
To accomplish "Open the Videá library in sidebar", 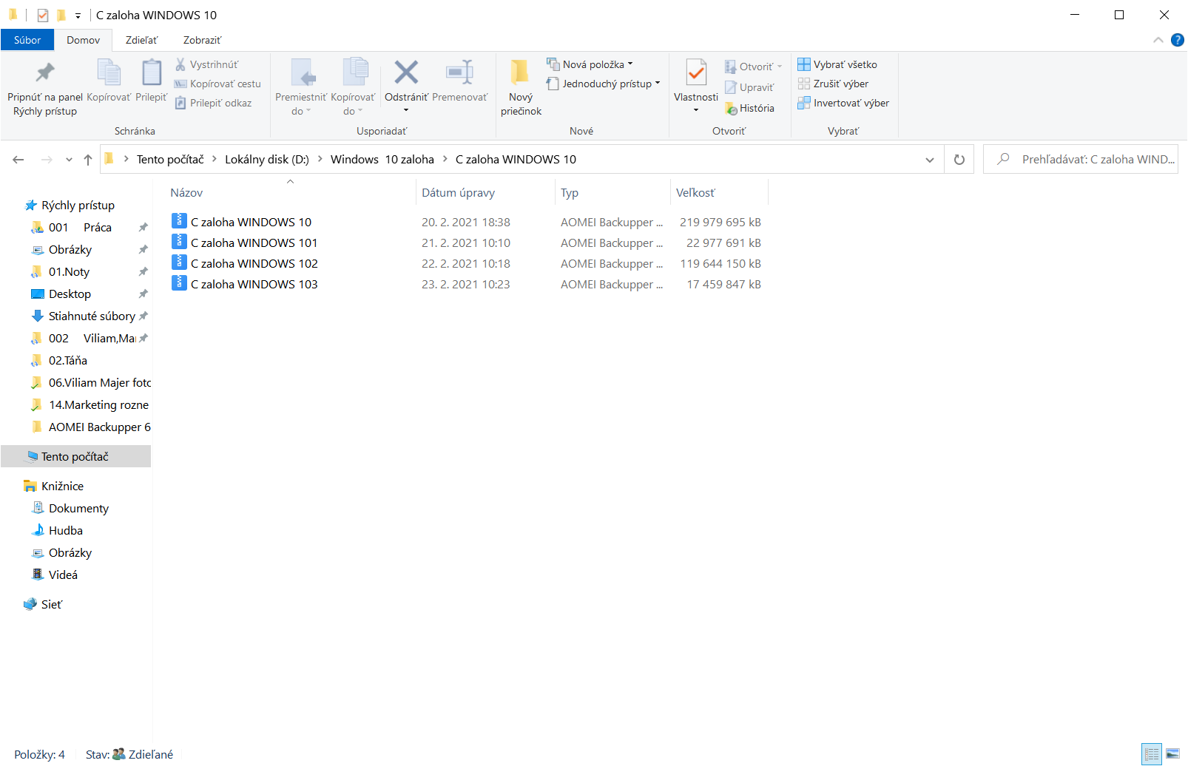I will click(x=63, y=575).
